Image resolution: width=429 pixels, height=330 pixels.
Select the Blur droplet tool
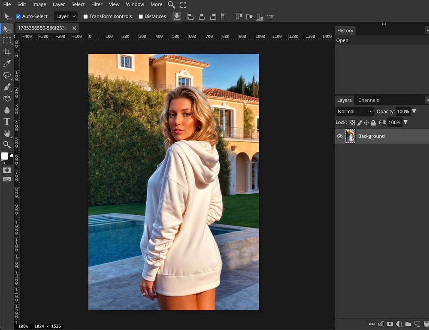tap(7, 110)
